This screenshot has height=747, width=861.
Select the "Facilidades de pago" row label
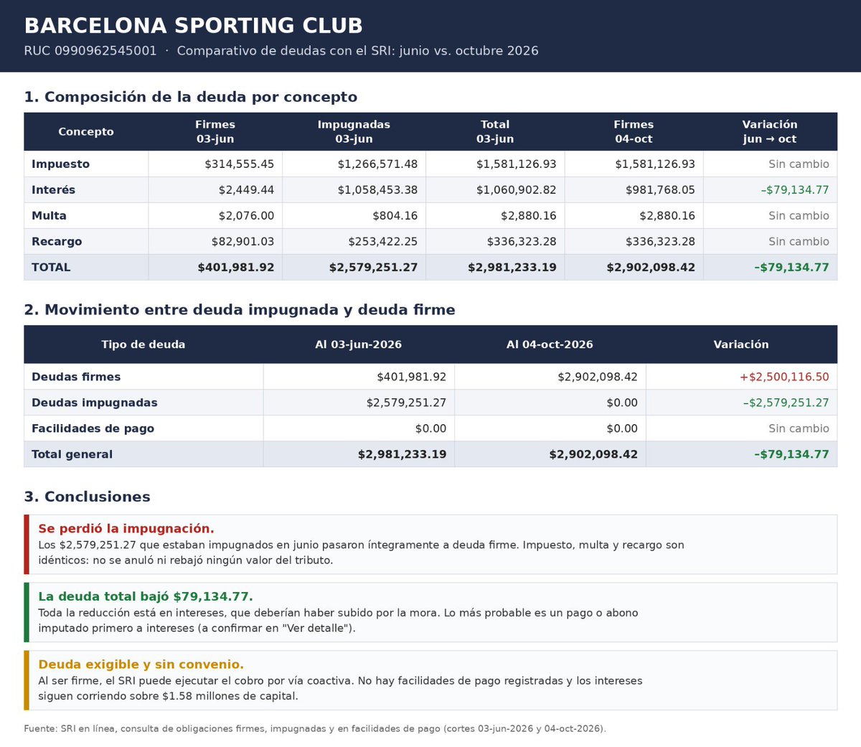tap(93, 429)
